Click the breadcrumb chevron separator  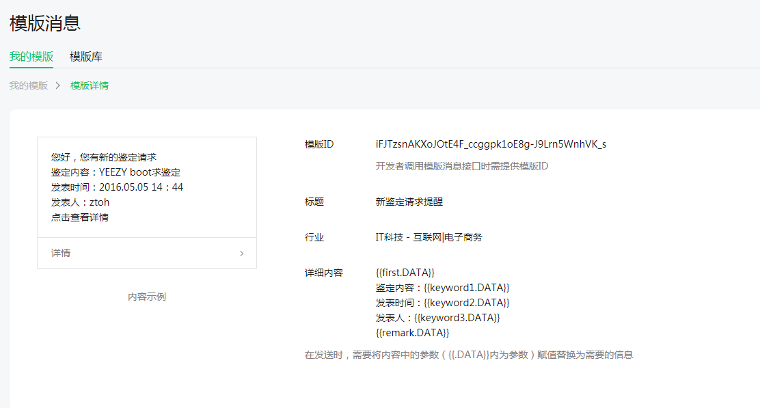[x=57, y=85]
